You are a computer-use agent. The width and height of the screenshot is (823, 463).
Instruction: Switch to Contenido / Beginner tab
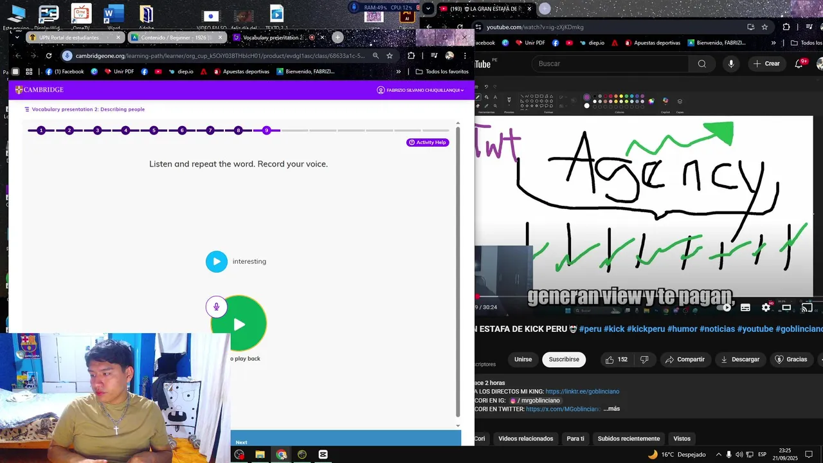coord(177,37)
